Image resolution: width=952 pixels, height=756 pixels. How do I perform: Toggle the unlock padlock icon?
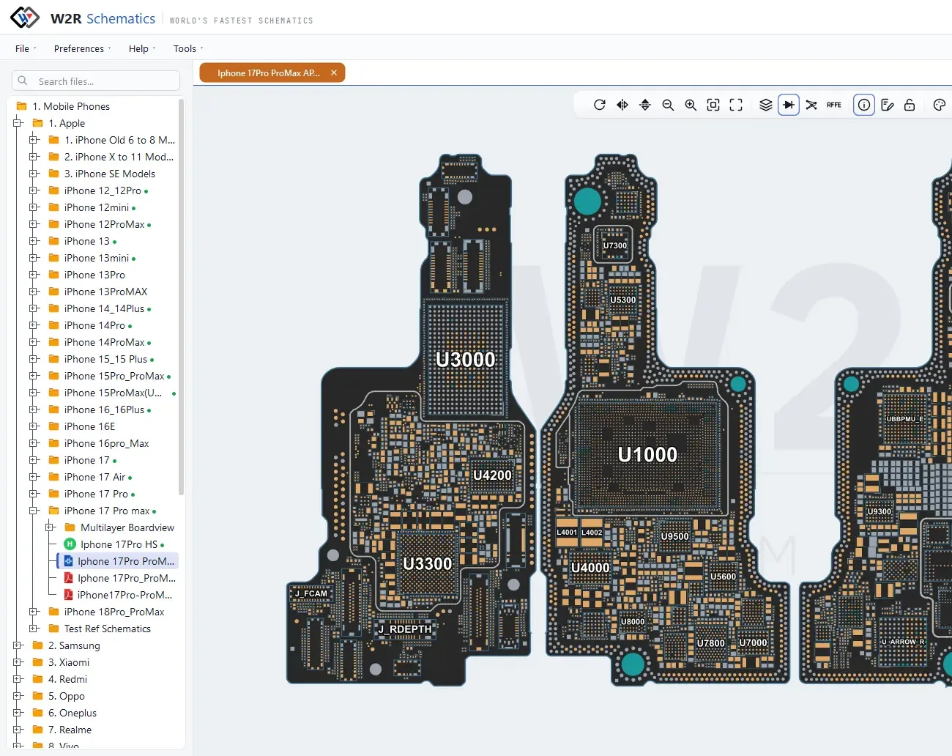(910, 105)
